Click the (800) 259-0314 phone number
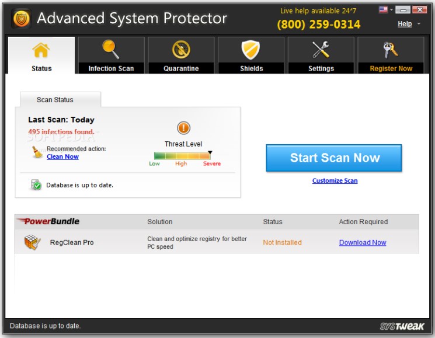 (319, 25)
